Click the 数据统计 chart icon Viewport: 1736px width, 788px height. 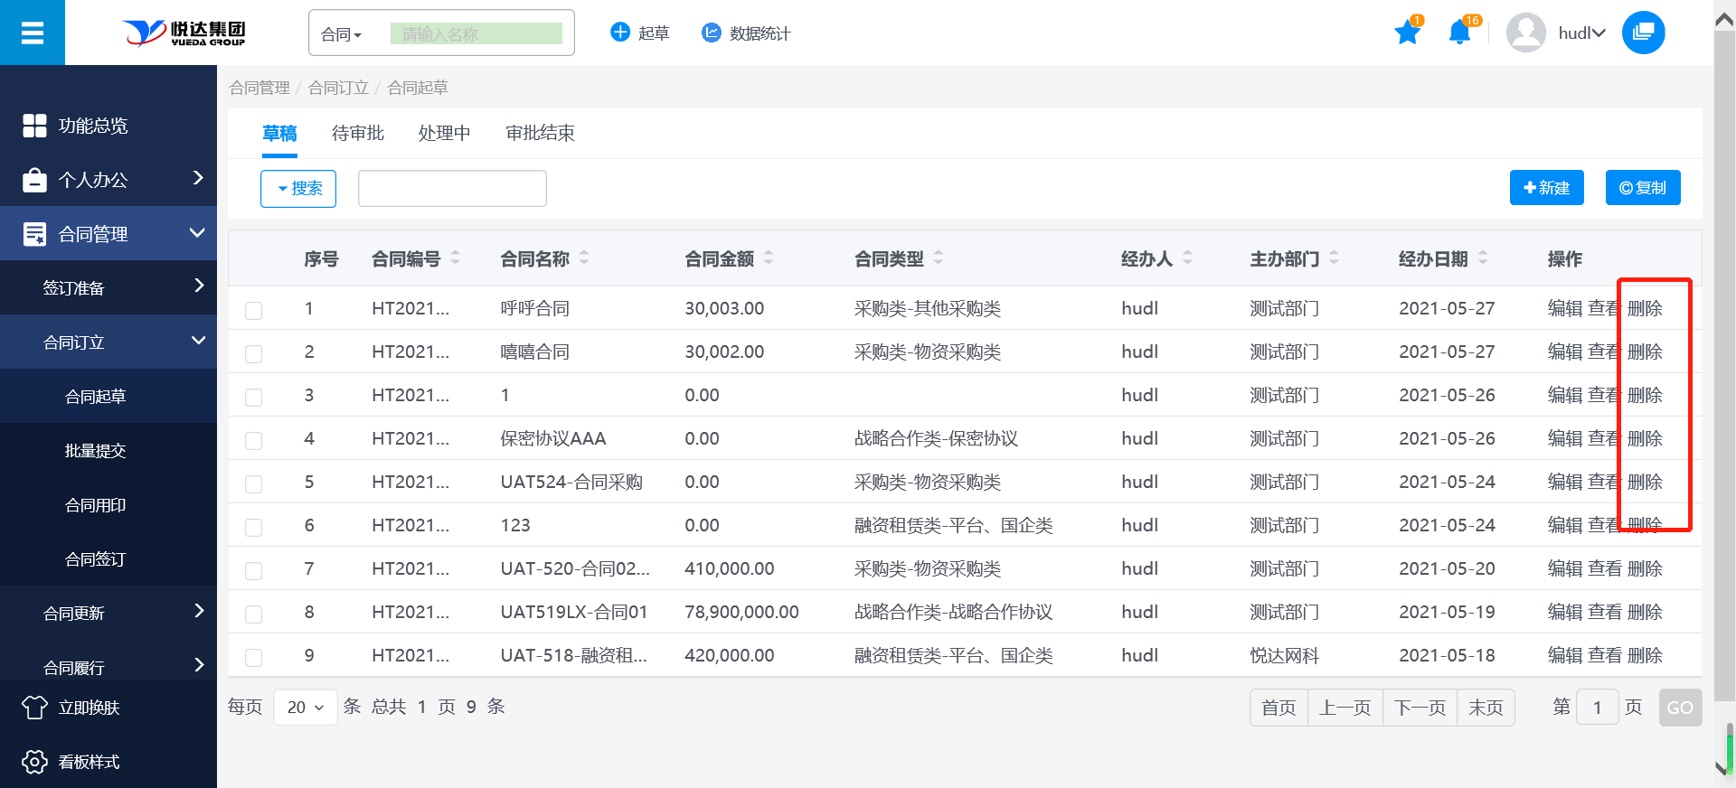712,33
